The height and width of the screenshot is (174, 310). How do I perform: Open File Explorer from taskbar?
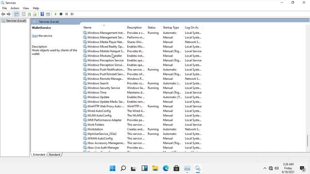tap(155, 168)
